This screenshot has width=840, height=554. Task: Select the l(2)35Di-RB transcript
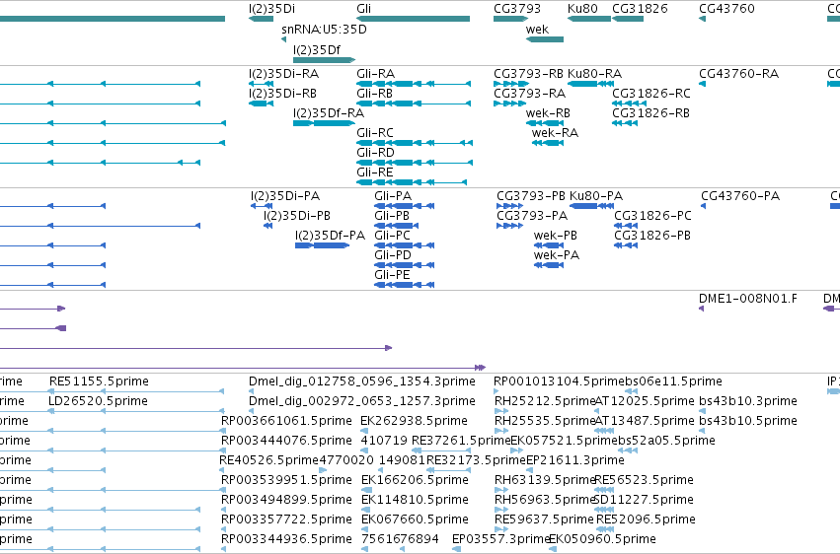(282, 94)
